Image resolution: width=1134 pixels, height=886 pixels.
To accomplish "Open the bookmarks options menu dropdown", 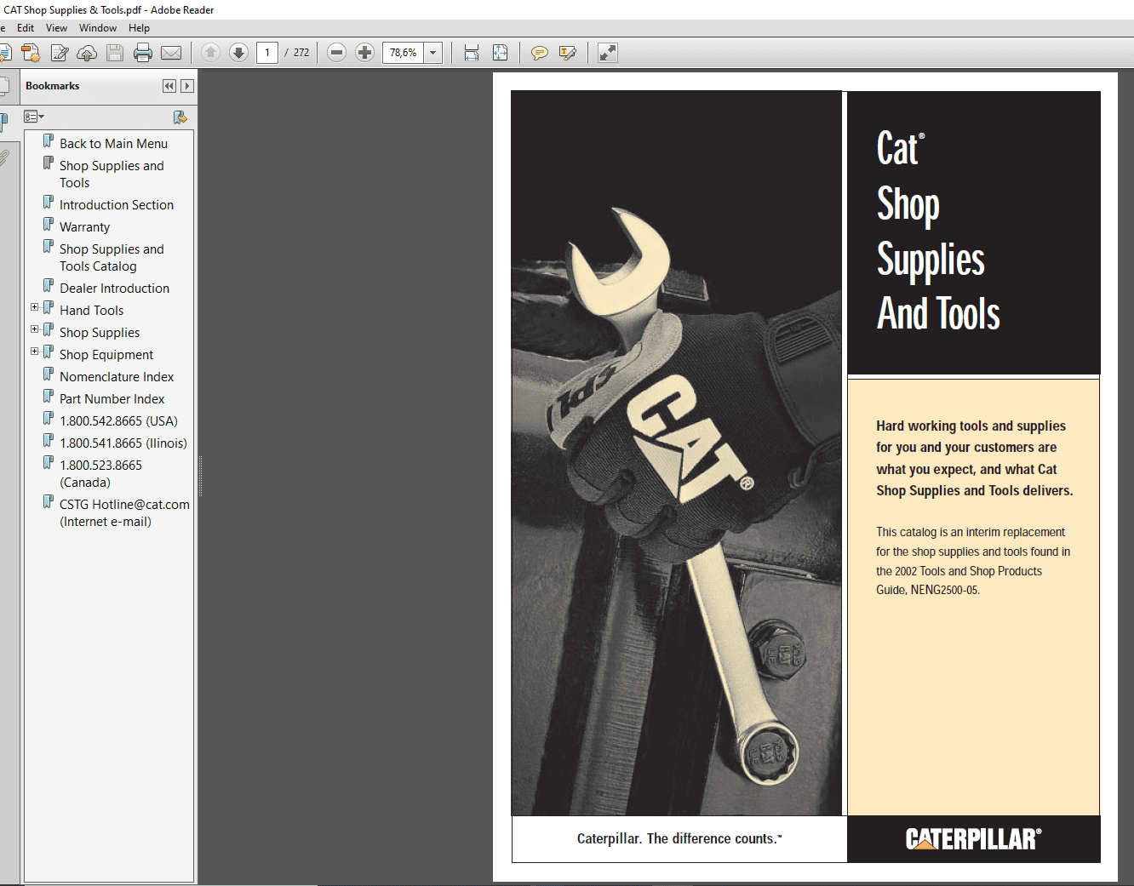I will click(34, 117).
